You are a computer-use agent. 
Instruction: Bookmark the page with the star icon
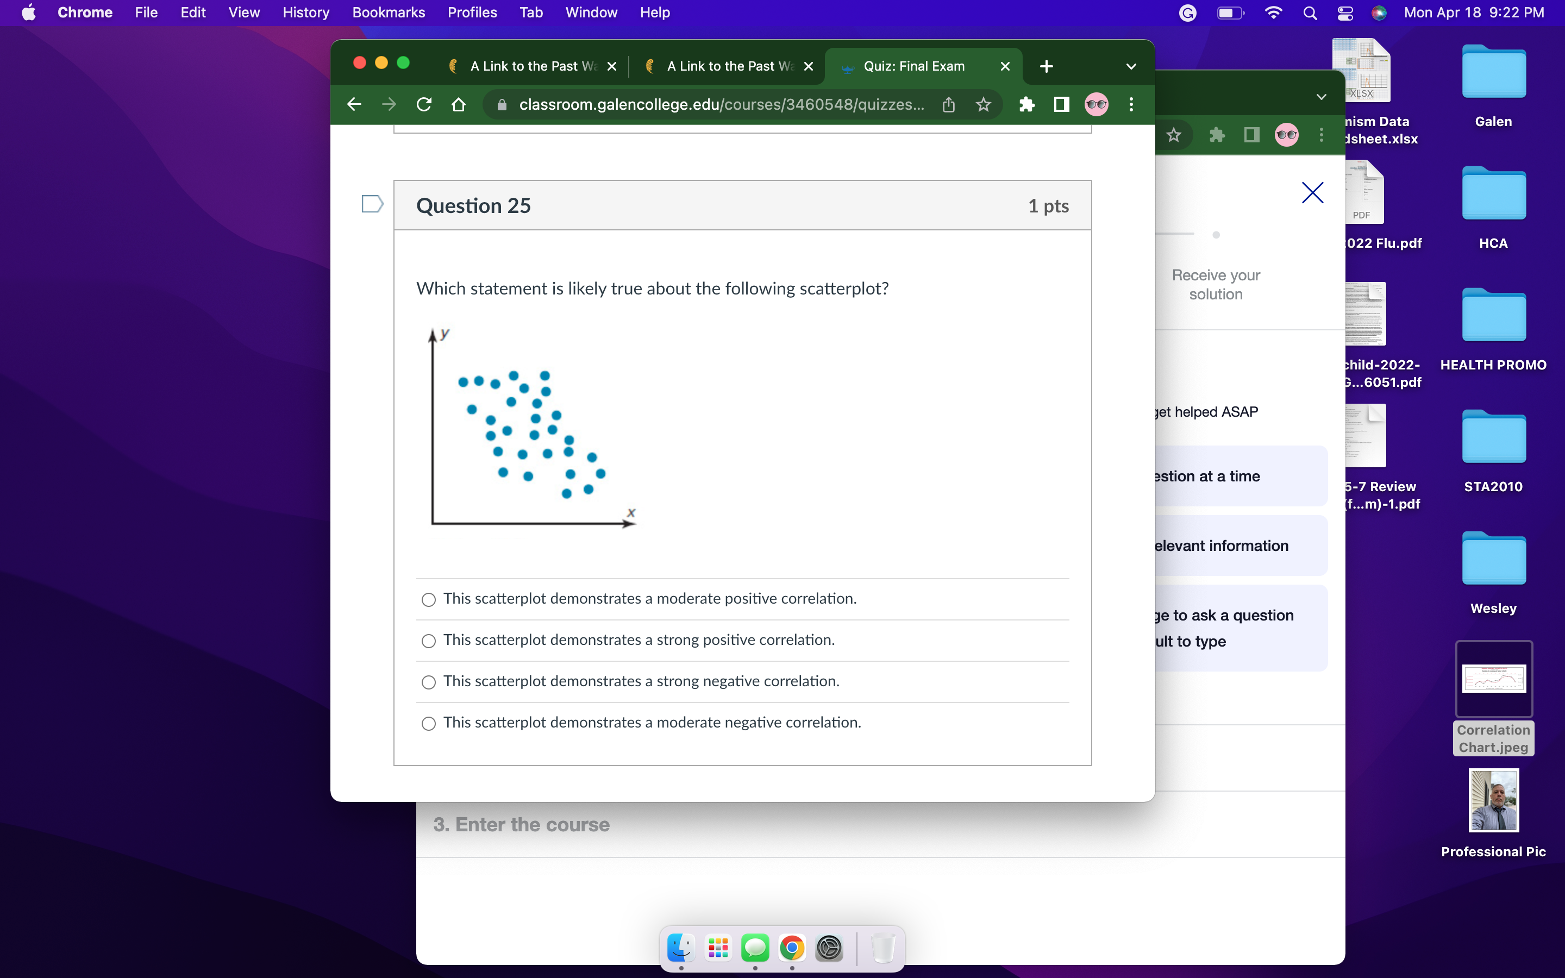click(x=983, y=104)
